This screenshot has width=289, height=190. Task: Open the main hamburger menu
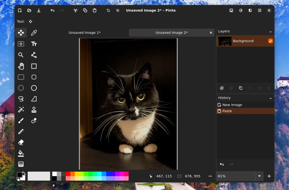260,10
